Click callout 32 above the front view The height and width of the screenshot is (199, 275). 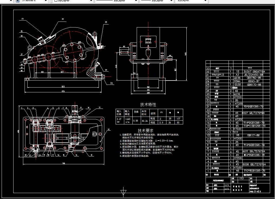[x=106, y=22]
